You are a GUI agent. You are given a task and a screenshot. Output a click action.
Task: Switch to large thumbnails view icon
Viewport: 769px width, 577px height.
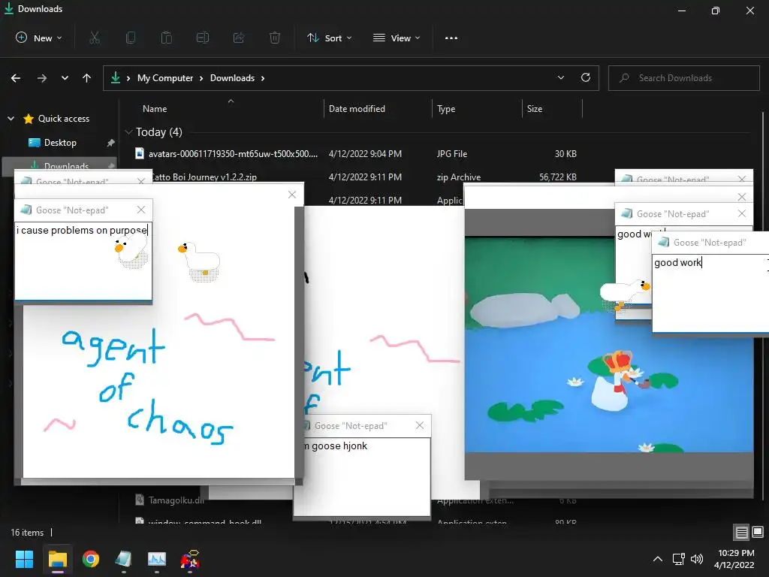click(x=758, y=532)
